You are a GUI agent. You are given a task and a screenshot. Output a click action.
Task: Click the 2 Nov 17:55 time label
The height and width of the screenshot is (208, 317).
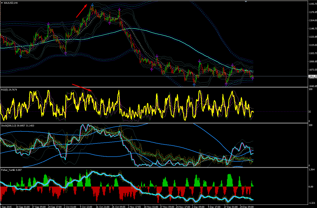point(134,207)
